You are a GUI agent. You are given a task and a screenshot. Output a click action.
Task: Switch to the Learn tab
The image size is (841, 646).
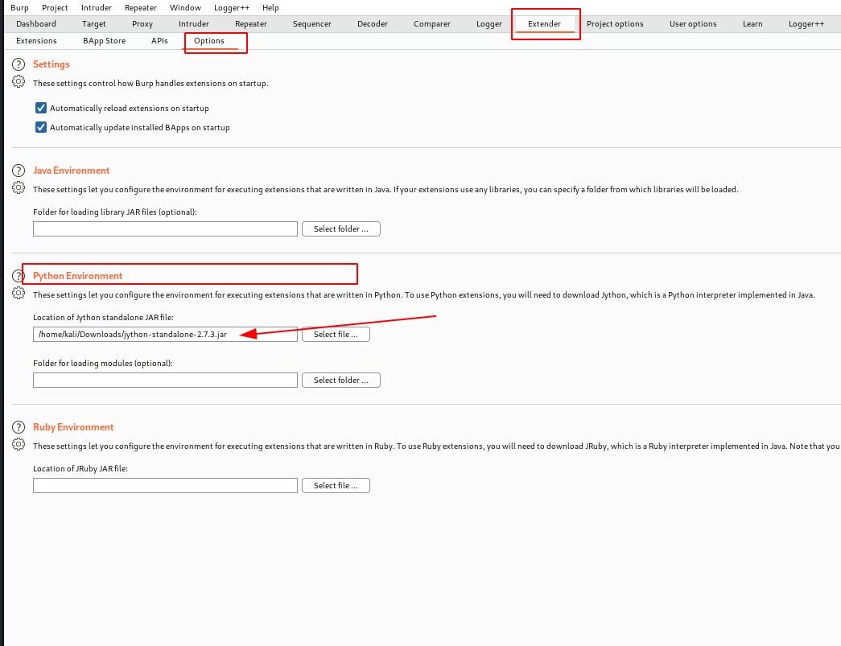tap(752, 23)
